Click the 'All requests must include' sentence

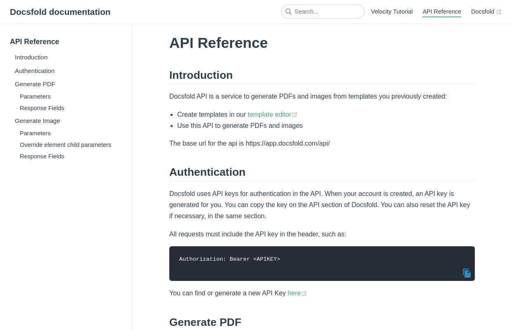[x=258, y=234]
